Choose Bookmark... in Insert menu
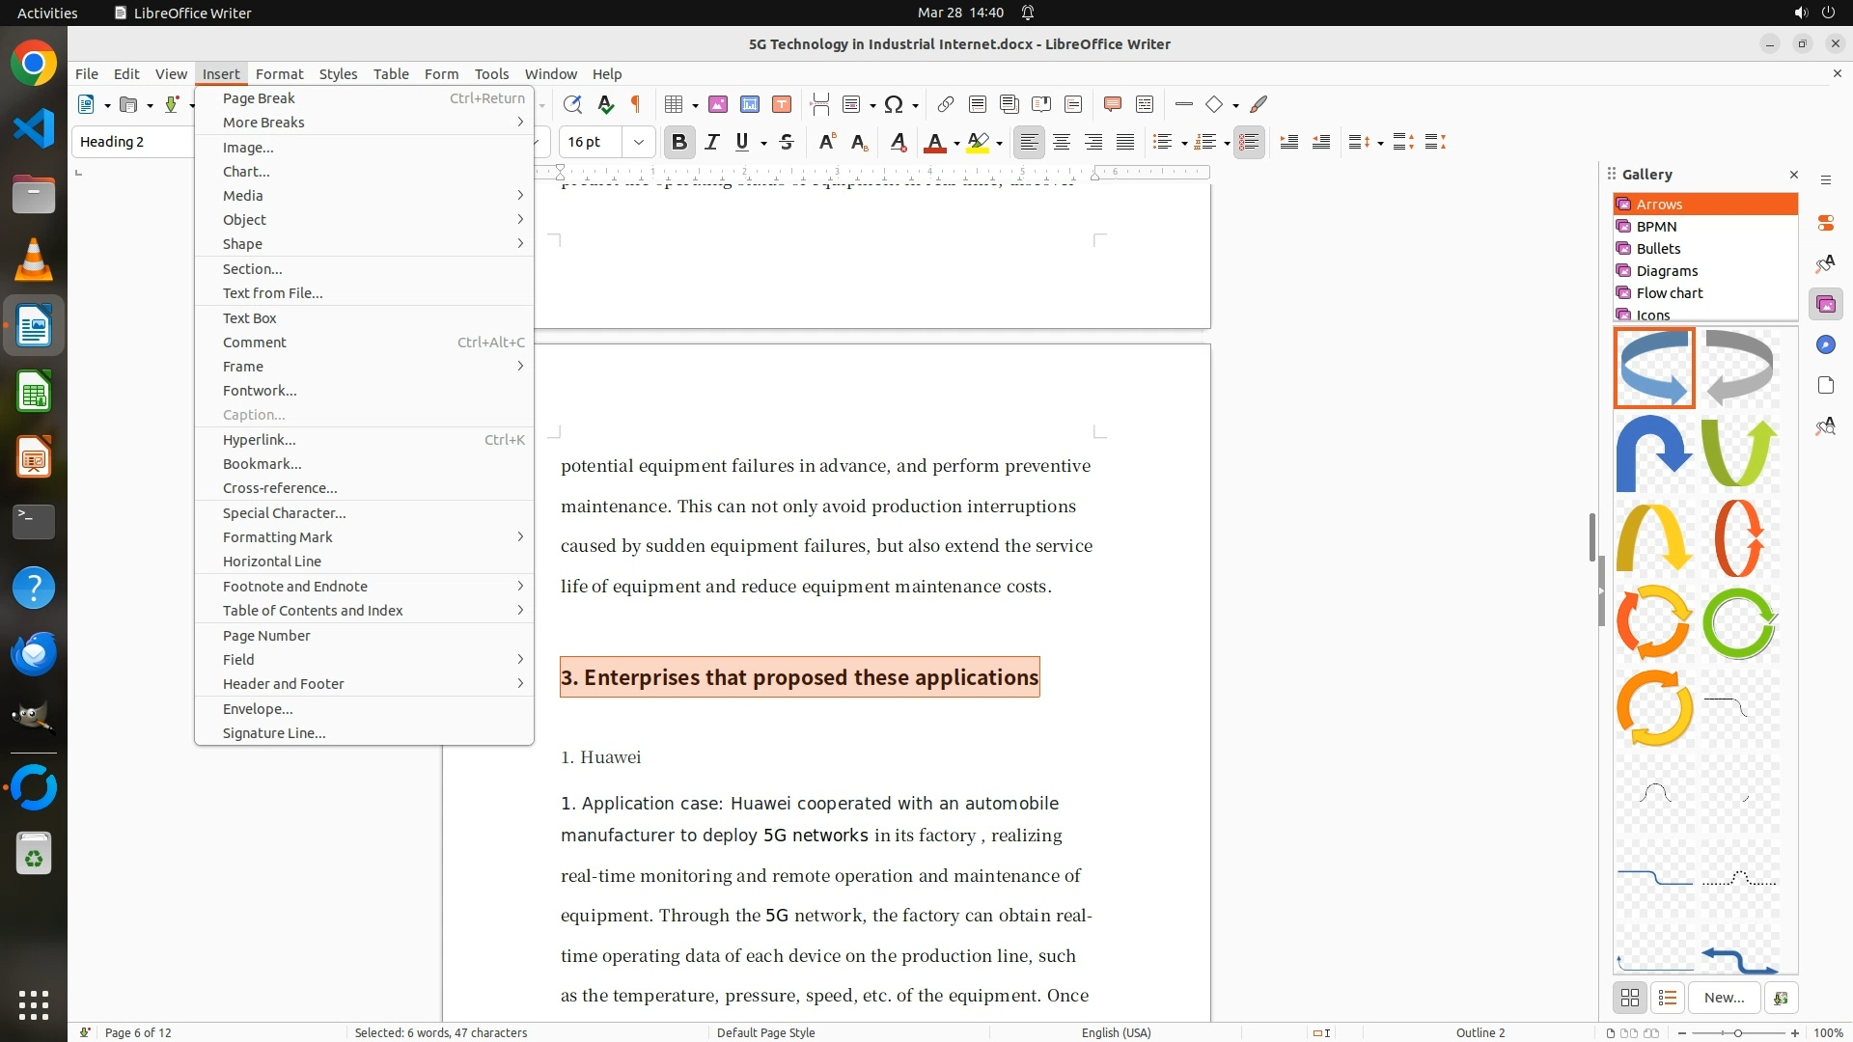 tap(262, 463)
